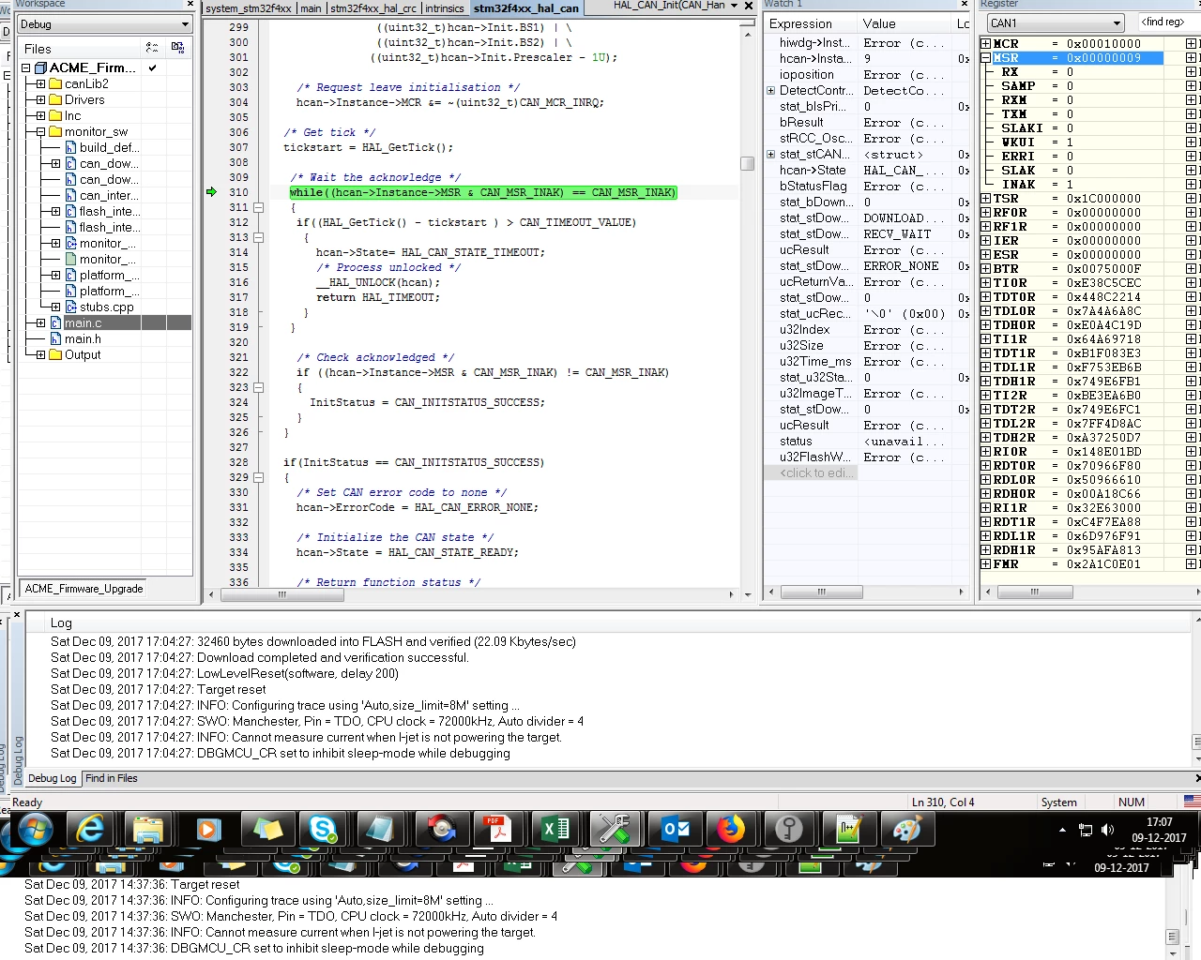Open Firefox from the taskbar
The width and height of the screenshot is (1201, 960).
(x=731, y=830)
